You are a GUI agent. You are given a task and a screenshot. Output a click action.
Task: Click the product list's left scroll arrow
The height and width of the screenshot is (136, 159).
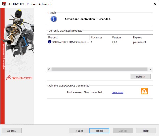click(x=49, y=69)
